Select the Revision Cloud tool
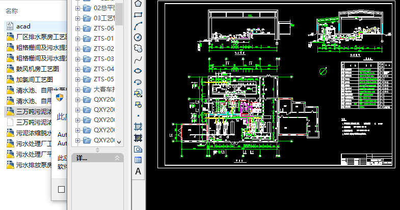This screenshot has width=400, height=210. 138,48
